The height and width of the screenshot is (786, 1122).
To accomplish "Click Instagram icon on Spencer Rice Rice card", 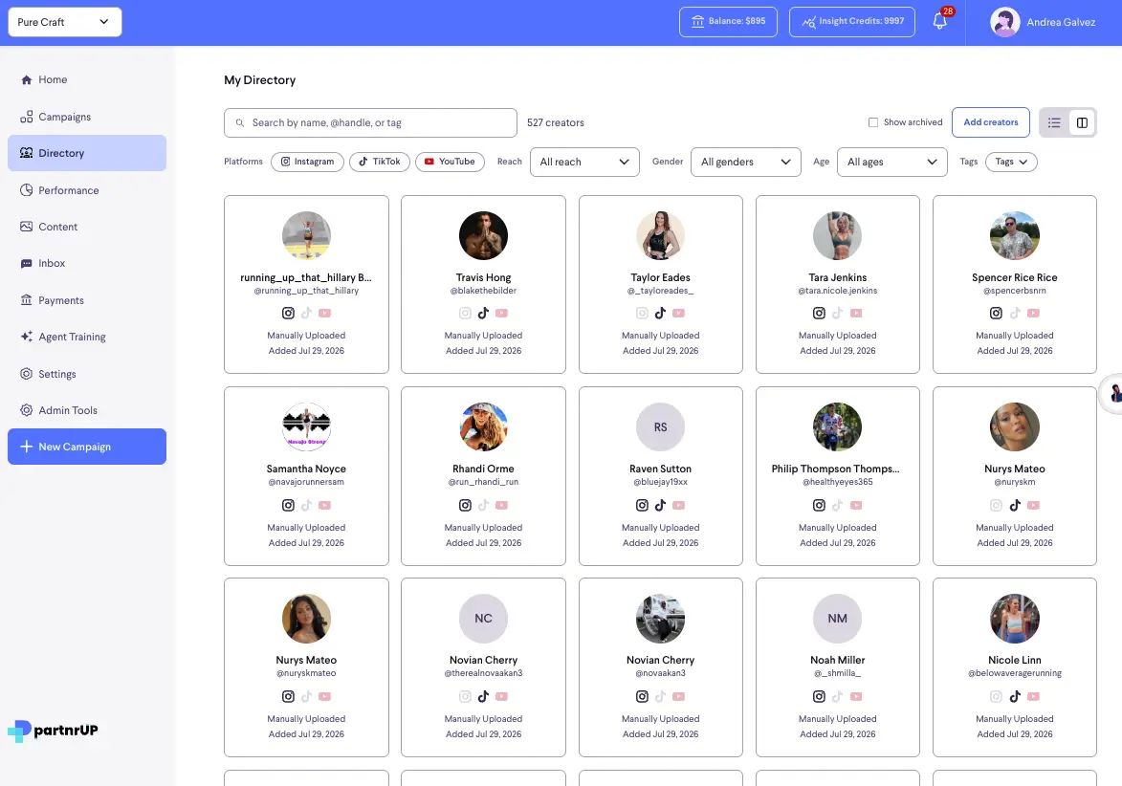I will click(x=996, y=314).
